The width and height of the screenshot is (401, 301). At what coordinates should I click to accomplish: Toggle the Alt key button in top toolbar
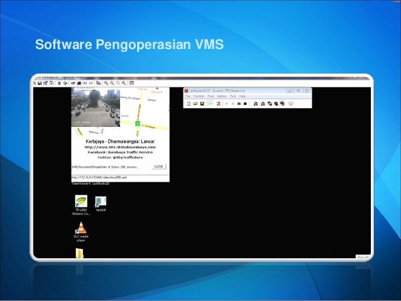[91, 83]
